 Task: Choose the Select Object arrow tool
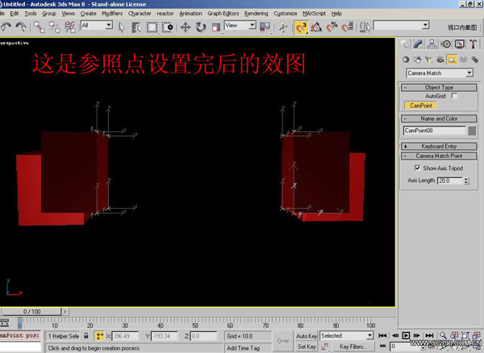click(x=122, y=27)
